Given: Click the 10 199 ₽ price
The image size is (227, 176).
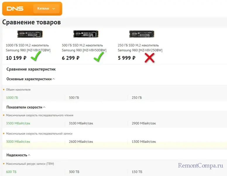Looking at the screenshot, I should [x=16, y=58].
